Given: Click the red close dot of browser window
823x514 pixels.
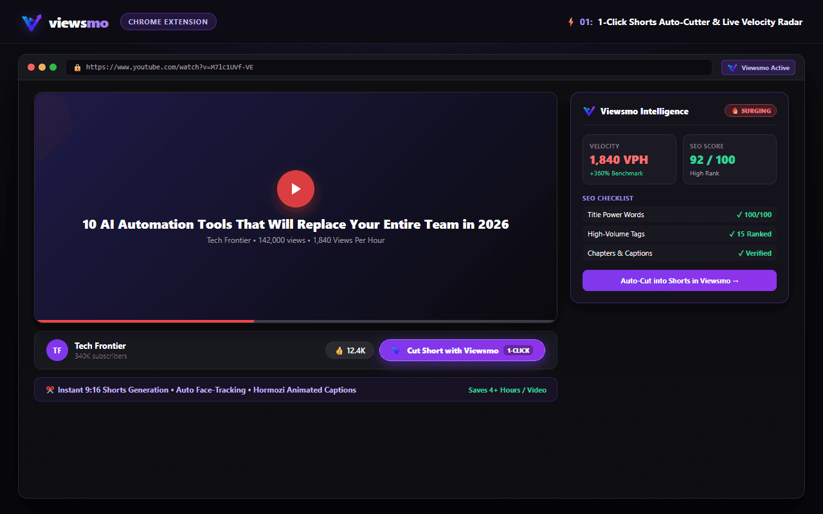Looking at the screenshot, I should (31, 67).
